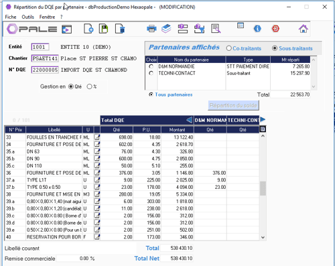Close the Répartition du DQE window

[325, 7]
